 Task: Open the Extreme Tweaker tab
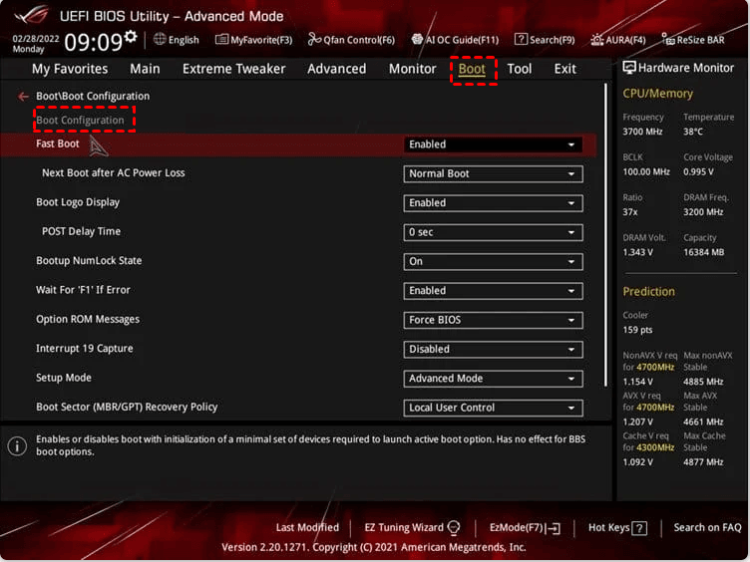coord(234,69)
